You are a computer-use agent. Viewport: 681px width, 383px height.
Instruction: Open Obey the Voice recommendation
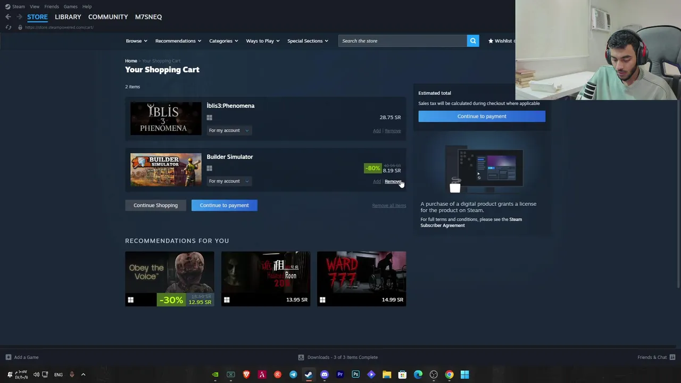170,279
